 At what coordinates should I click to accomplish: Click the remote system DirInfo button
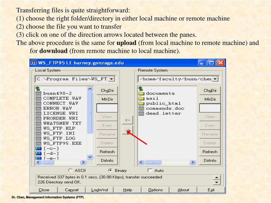(x=210, y=160)
